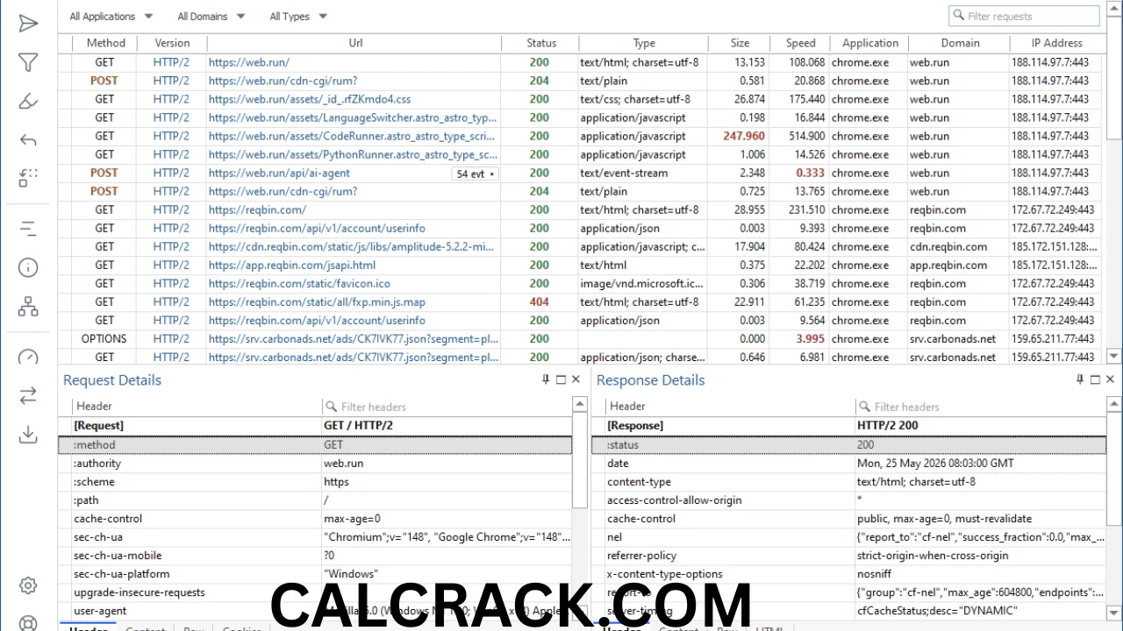Screen dimensions: 1123x631
Task: Sort by the Type column header
Action: point(644,43)
